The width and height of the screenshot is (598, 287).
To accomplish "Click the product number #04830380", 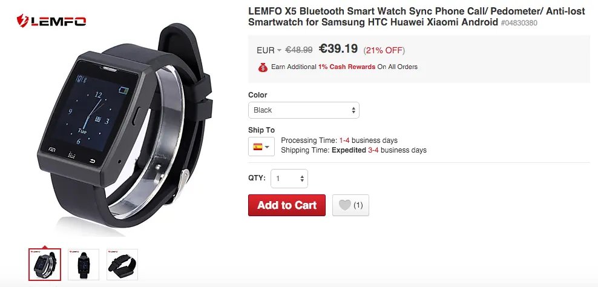I will coord(519,23).
